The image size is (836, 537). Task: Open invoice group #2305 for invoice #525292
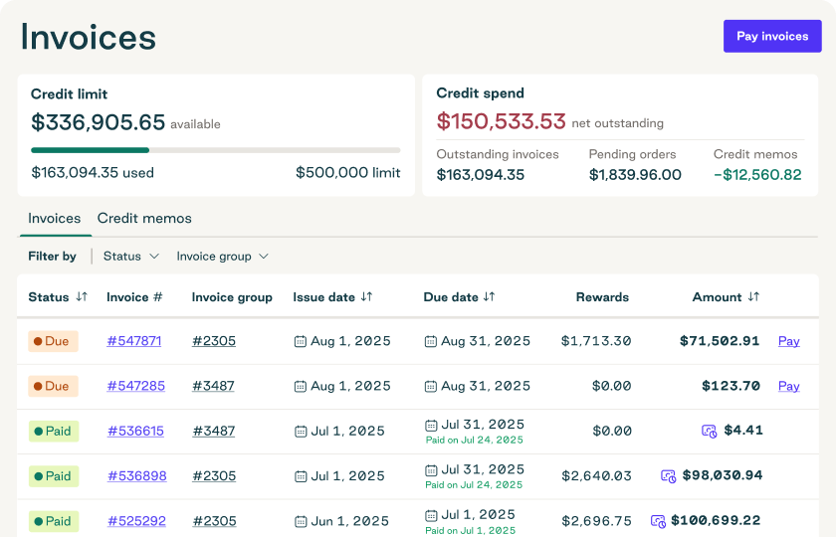pyautogui.click(x=214, y=521)
